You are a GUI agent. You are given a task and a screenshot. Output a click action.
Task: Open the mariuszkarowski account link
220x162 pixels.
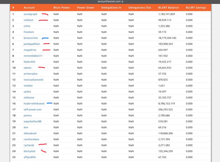[33, 80]
